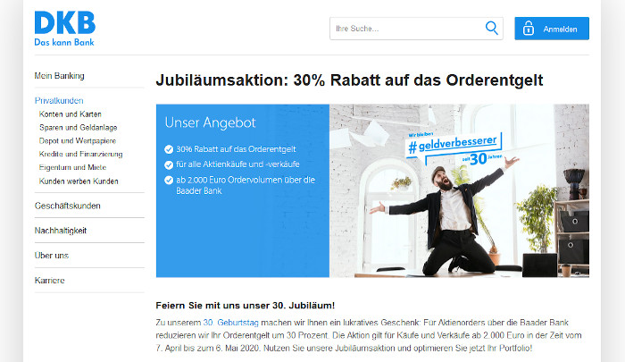The width and height of the screenshot is (625, 362).
Task: Click the checkmark beside Aktienkäufe und -verkäufe
Action: click(169, 164)
